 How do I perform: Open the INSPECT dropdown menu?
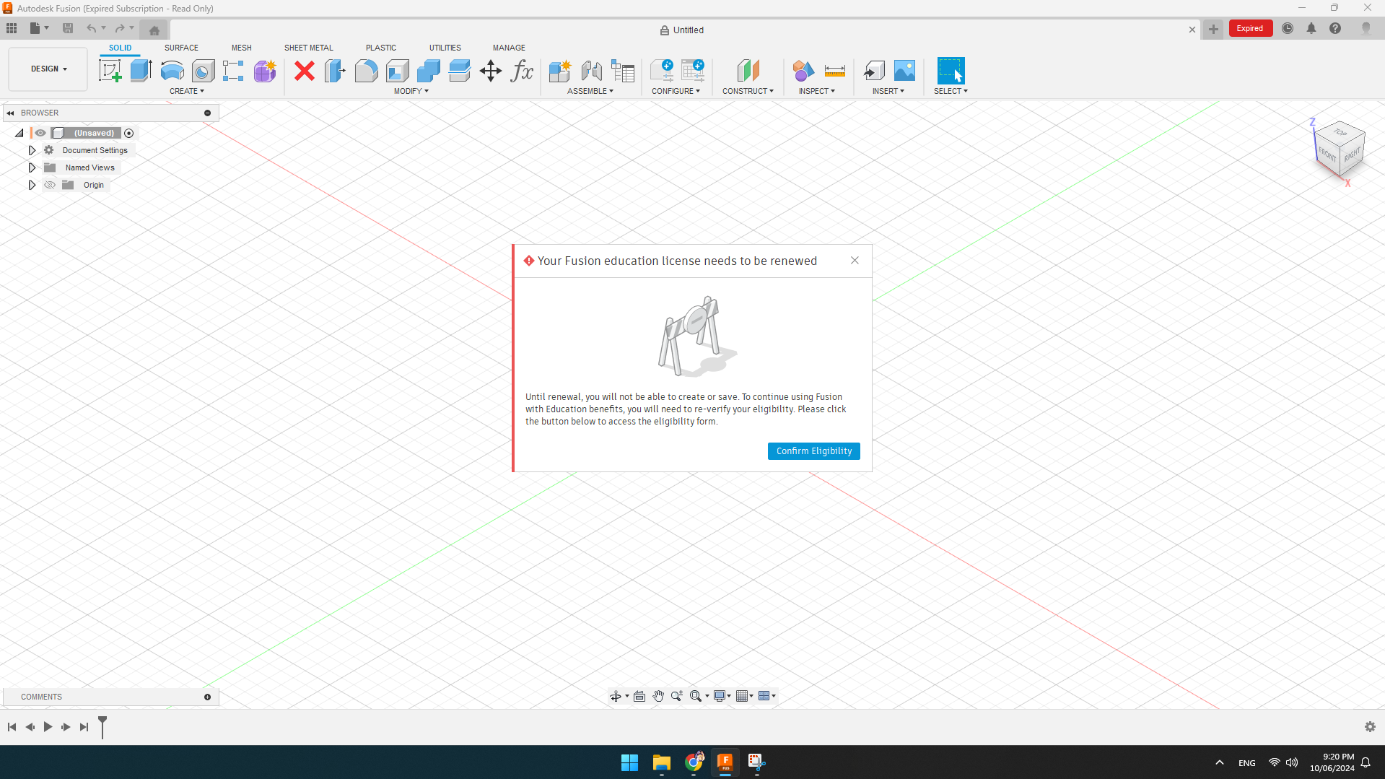(816, 91)
